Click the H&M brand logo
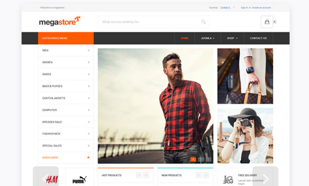 point(52,180)
